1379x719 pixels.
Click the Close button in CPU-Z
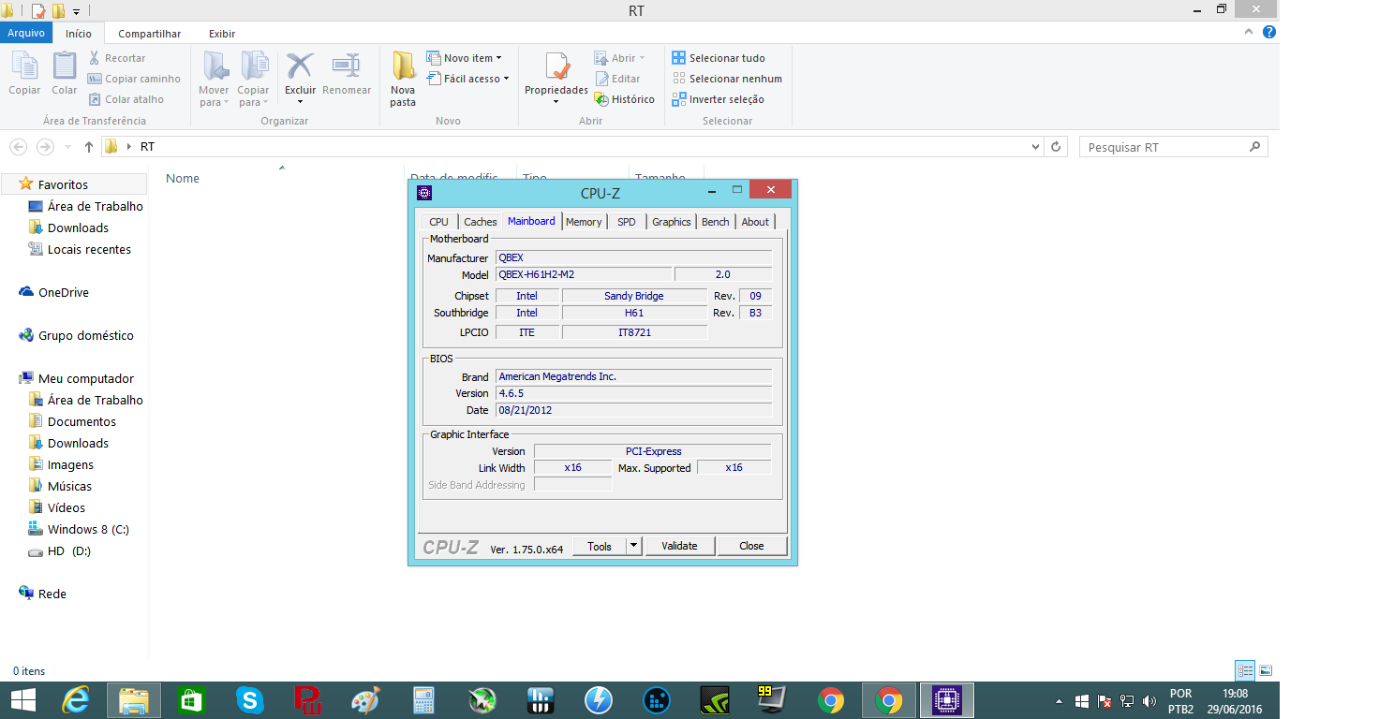click(x=751, y=546)
